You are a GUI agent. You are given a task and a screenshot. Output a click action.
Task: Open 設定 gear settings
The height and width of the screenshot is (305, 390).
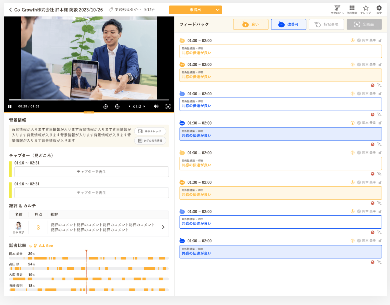click(379, 8)
